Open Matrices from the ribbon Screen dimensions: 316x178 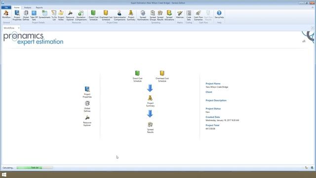point(180,14)
